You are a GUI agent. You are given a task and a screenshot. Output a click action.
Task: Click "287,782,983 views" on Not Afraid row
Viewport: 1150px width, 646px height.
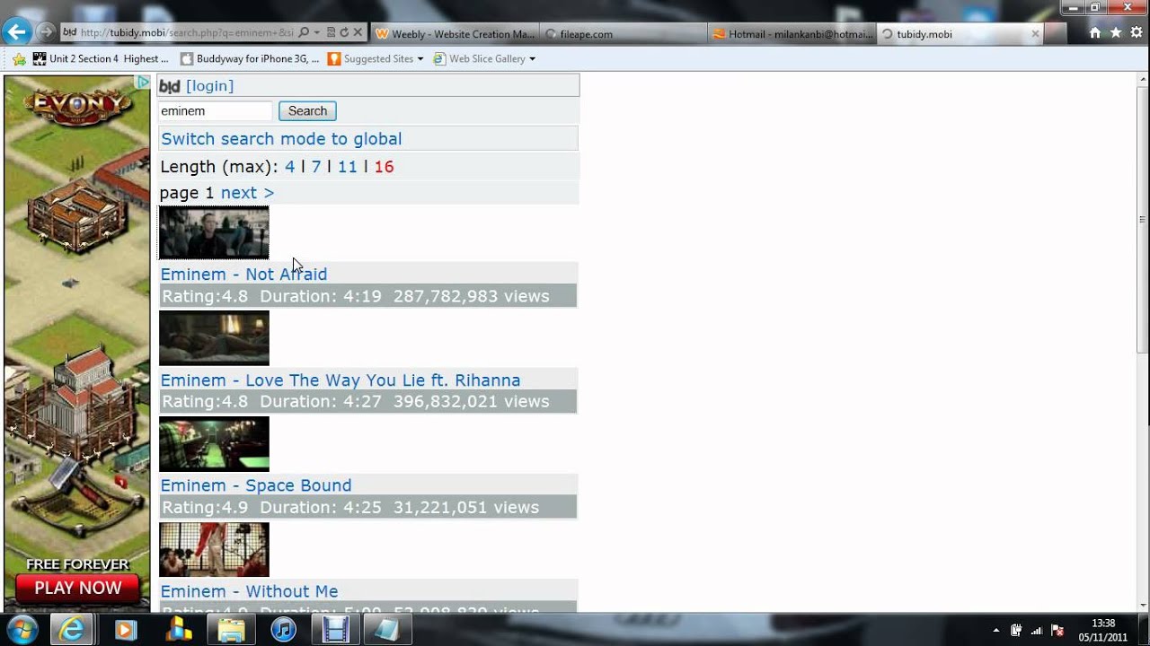471,296
